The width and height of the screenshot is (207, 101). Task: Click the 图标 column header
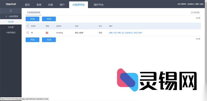[47, 26]
